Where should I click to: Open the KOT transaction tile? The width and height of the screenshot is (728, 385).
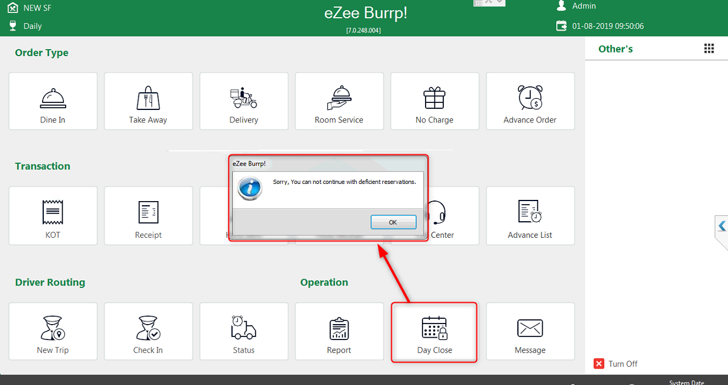coord(53,216)
